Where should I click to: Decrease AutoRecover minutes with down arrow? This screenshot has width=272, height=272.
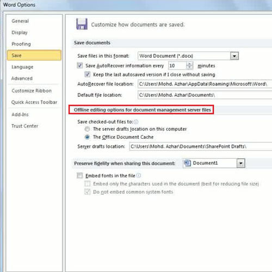pos(189,67)
